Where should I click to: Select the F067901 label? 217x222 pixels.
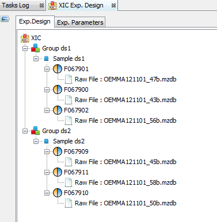tap(76, 69)
